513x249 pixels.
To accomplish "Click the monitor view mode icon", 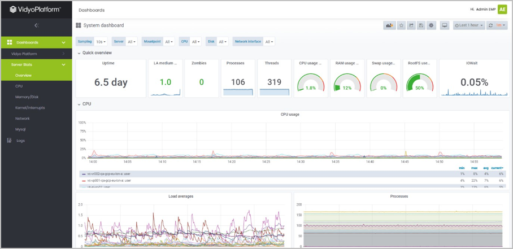I will (445, 25).
